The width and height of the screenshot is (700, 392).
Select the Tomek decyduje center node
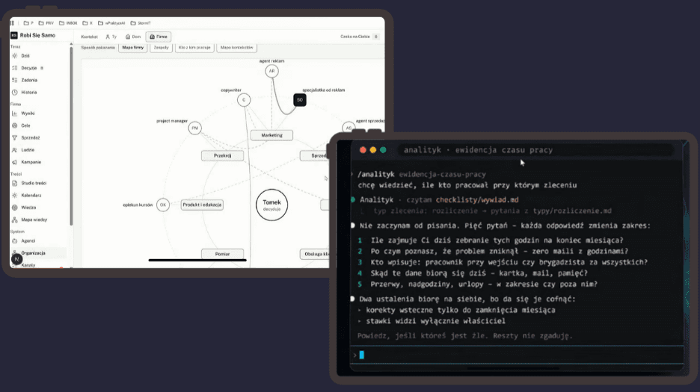(x=272, y=205)
